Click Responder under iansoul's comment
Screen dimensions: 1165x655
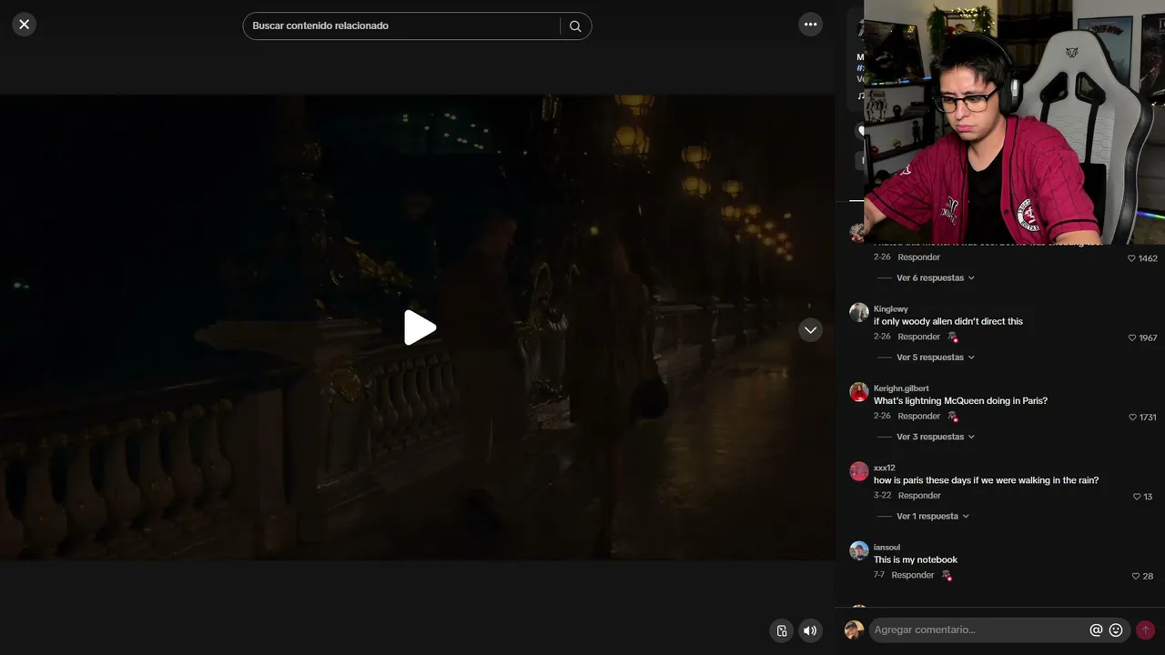click(913, 575)
